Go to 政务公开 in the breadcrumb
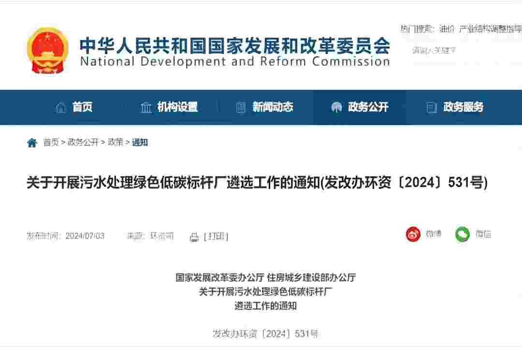Screen dimensions: 522x347 pyautogui.click(x=83, y=142)
